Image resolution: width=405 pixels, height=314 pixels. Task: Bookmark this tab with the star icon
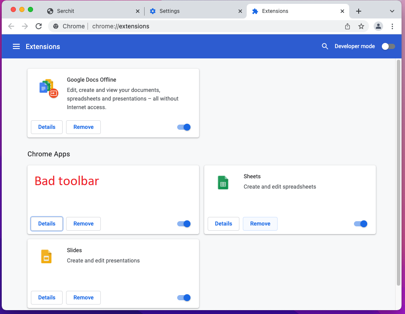click(361, 26)
